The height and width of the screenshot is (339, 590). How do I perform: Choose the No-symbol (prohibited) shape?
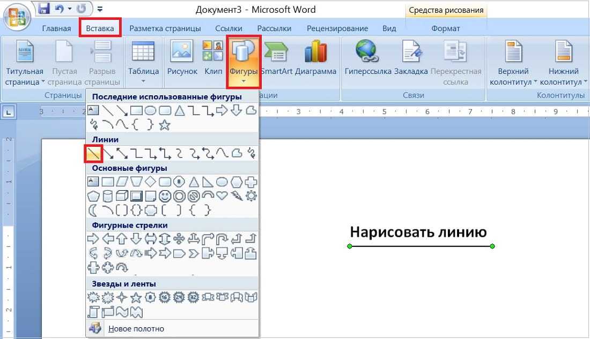(194, 196)
